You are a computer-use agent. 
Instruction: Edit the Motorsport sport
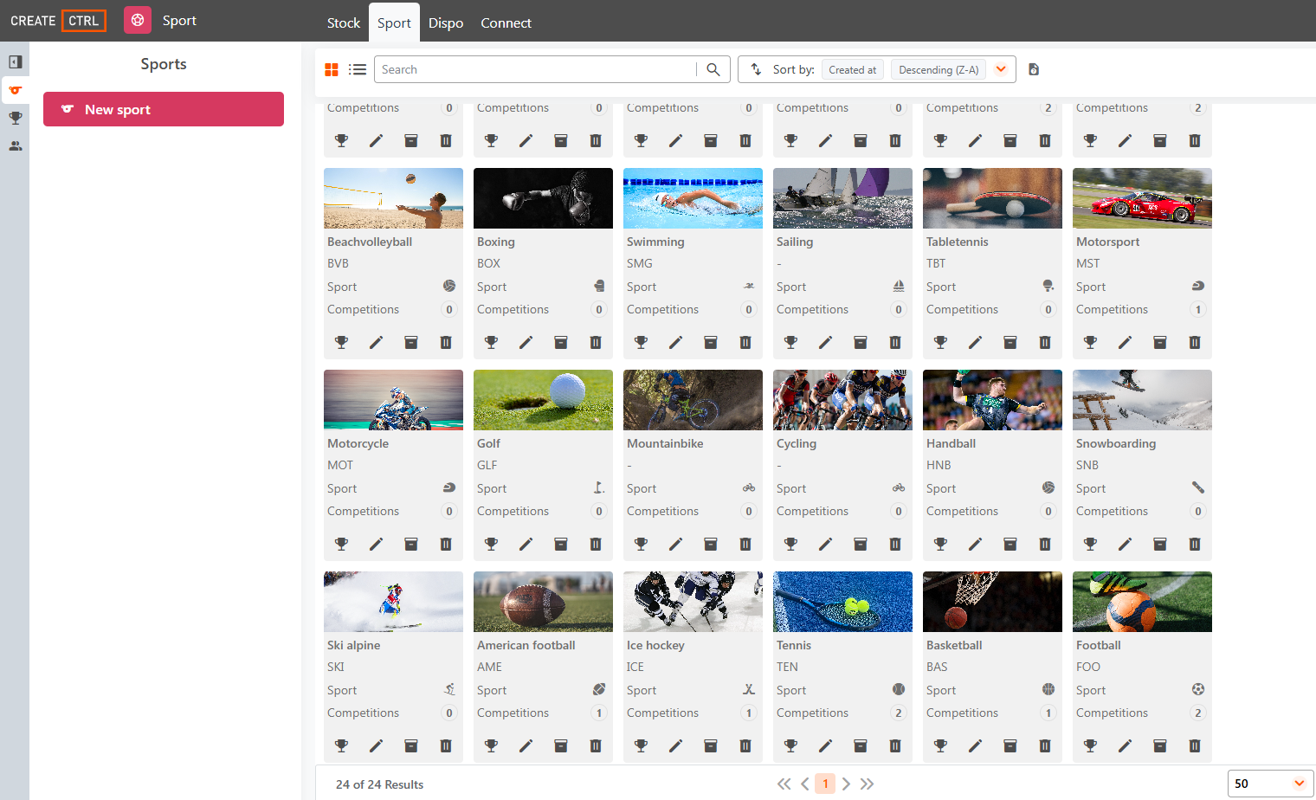pos(1126,342)
